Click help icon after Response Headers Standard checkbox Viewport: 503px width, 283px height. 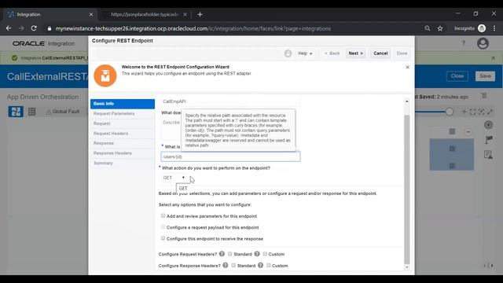click(x=260, y=266)
